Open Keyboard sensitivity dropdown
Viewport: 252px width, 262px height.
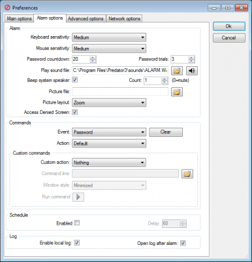tap(109, 37)
